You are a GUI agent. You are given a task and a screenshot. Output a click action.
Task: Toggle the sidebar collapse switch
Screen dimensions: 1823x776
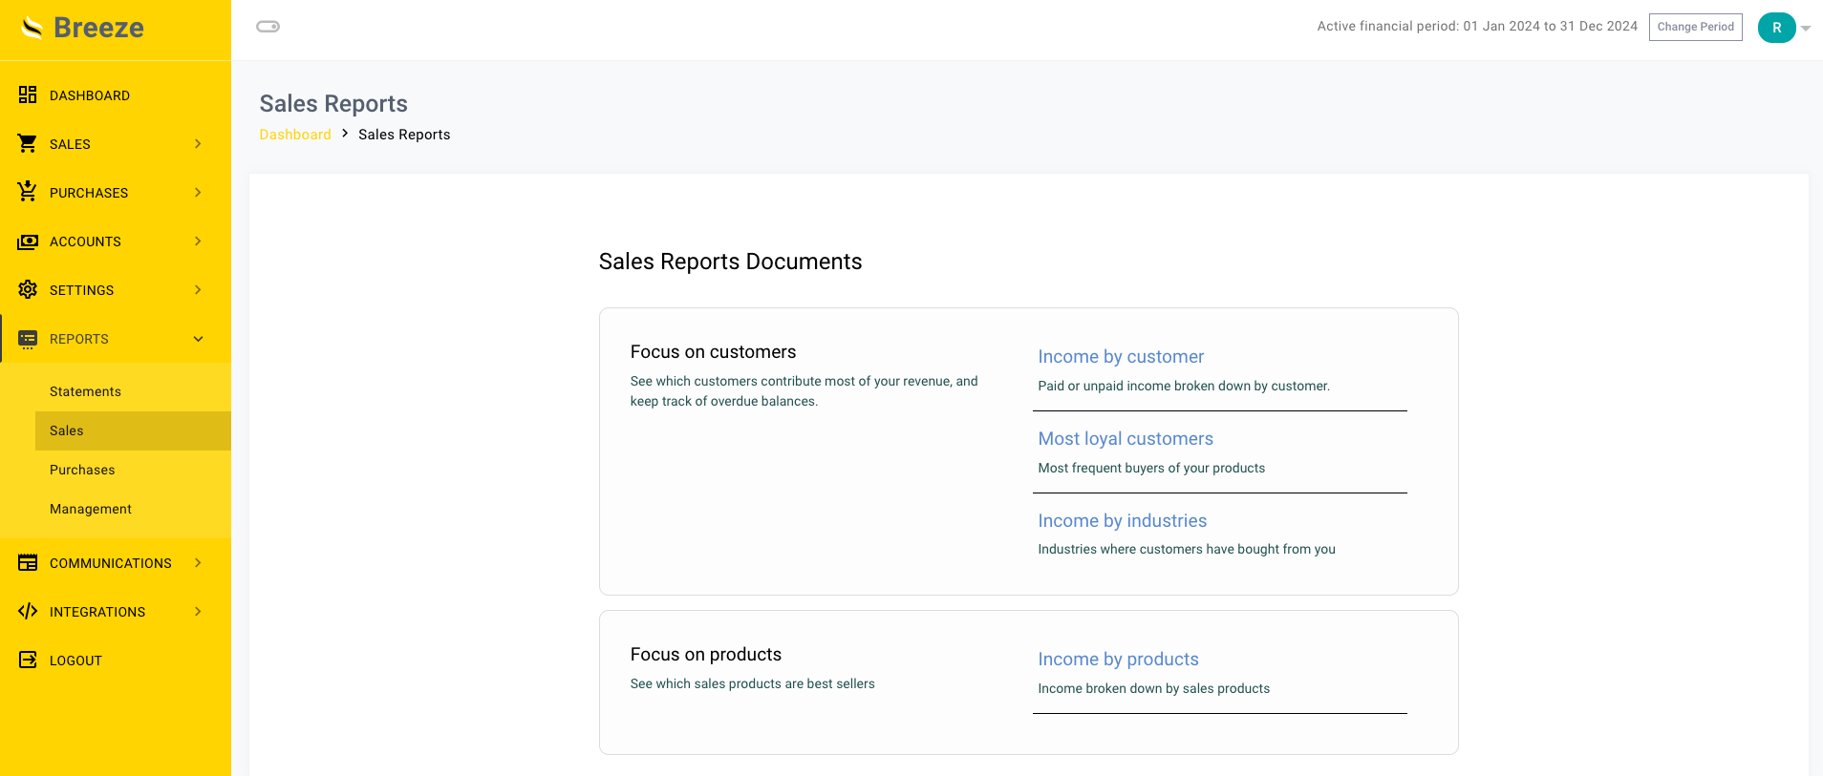tap(268, 27)
